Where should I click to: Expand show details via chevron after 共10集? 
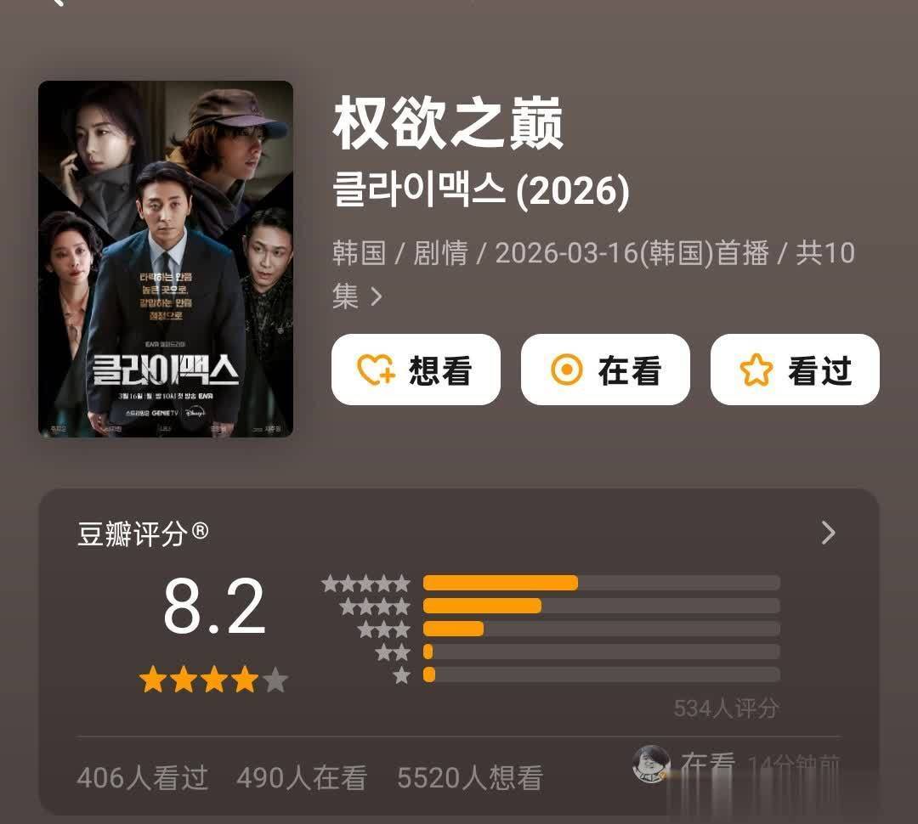(376, 297)
